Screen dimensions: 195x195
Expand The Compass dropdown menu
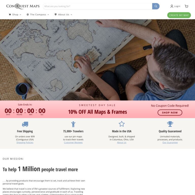pyautogui.click(x=38, y=15)
